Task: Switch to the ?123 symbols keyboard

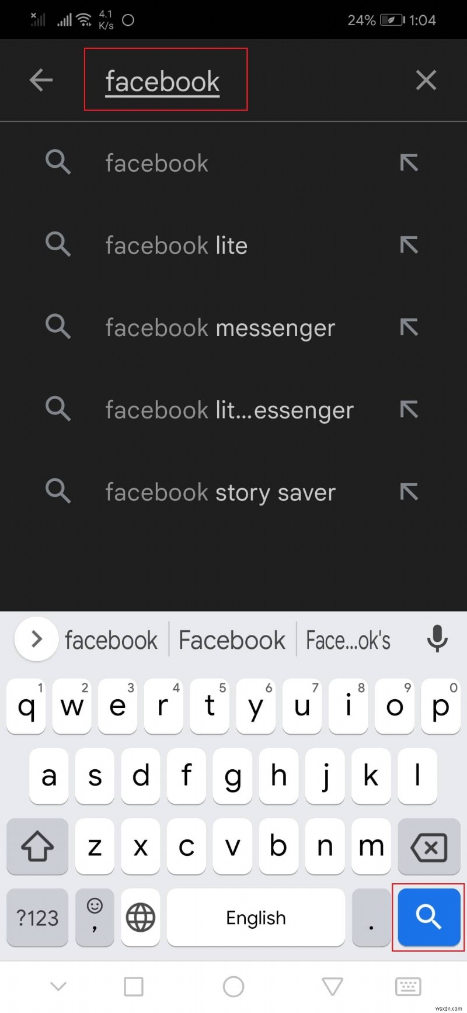Action: [x=37, y=918]
